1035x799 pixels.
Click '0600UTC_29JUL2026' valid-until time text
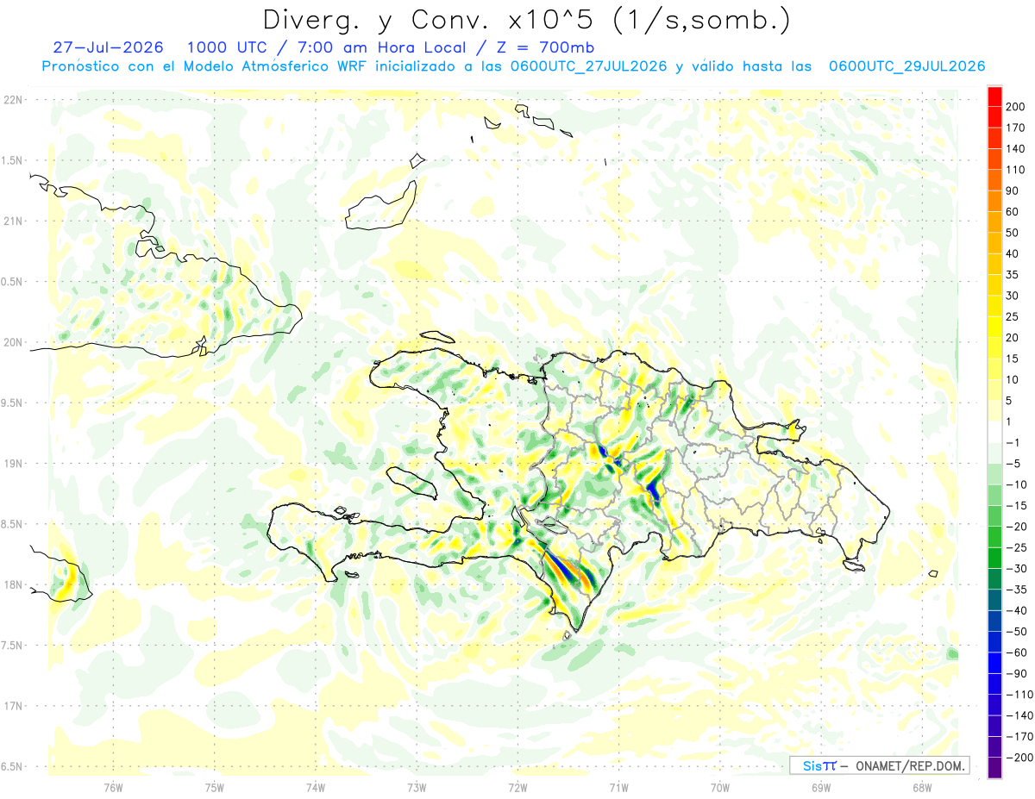907,66
